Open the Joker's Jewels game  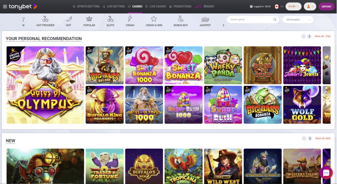(302, 65)
